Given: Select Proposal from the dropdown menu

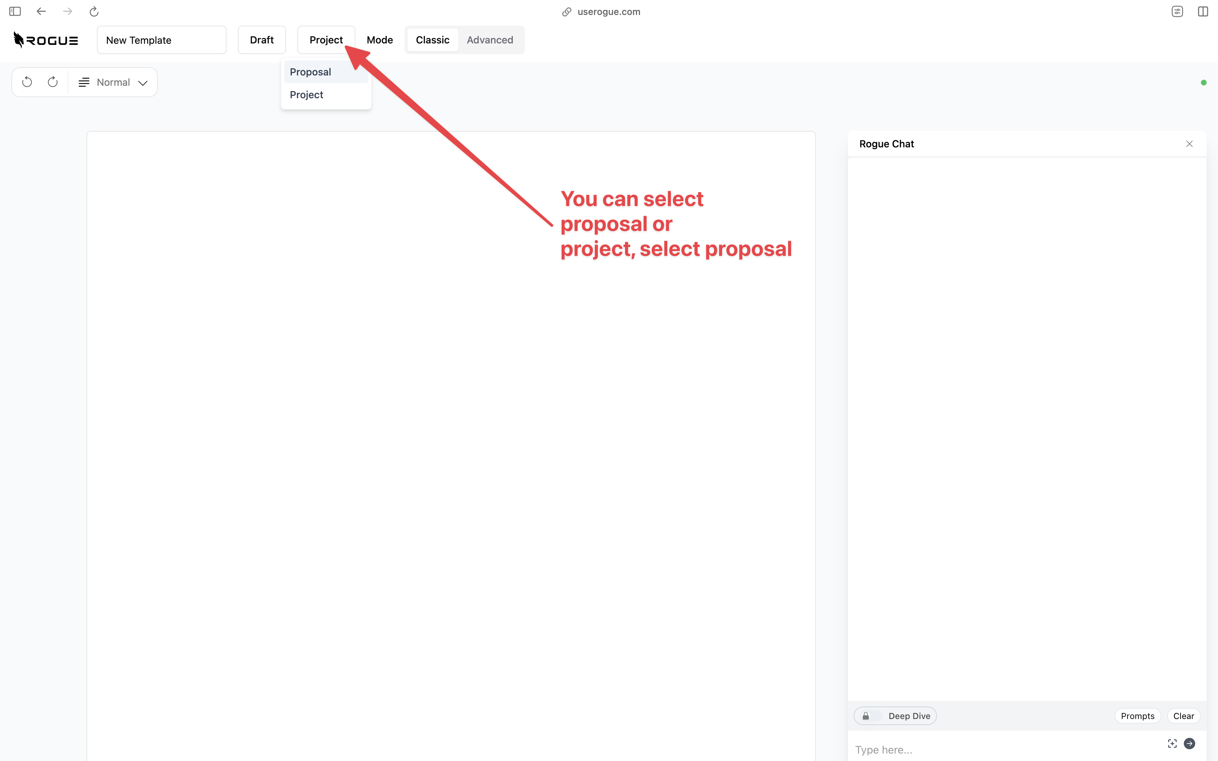Looking at the screenshot, I should coord(311,72).
